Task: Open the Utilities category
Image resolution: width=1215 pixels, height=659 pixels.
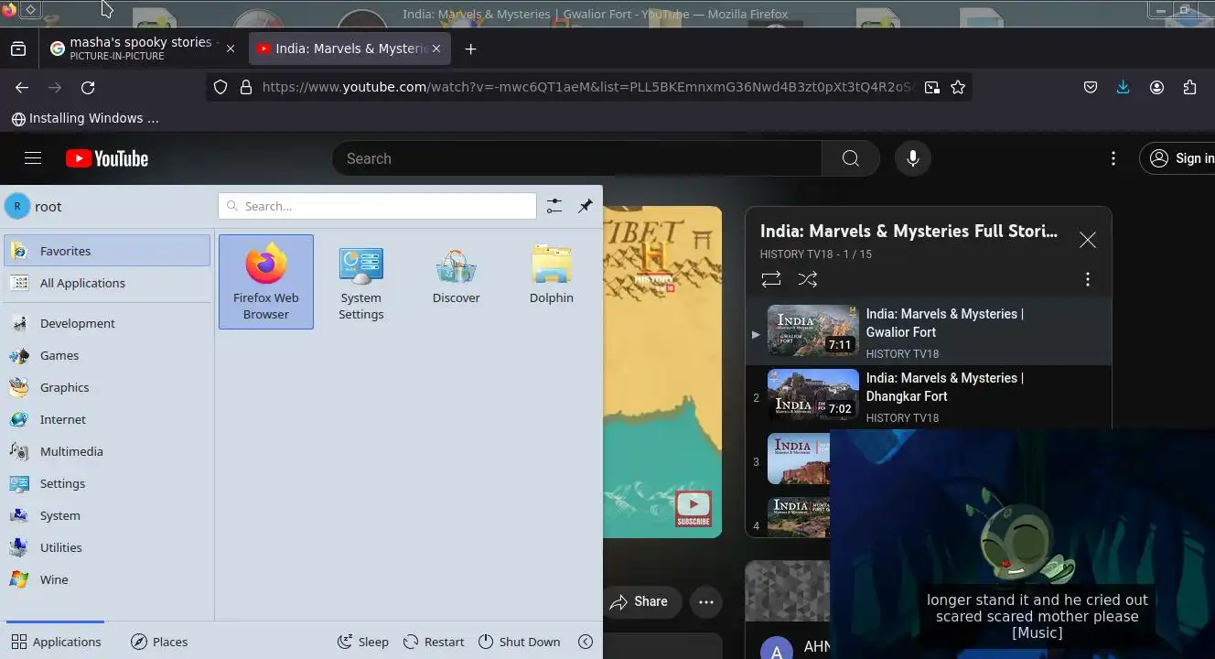Action: [x=107, y=547]
